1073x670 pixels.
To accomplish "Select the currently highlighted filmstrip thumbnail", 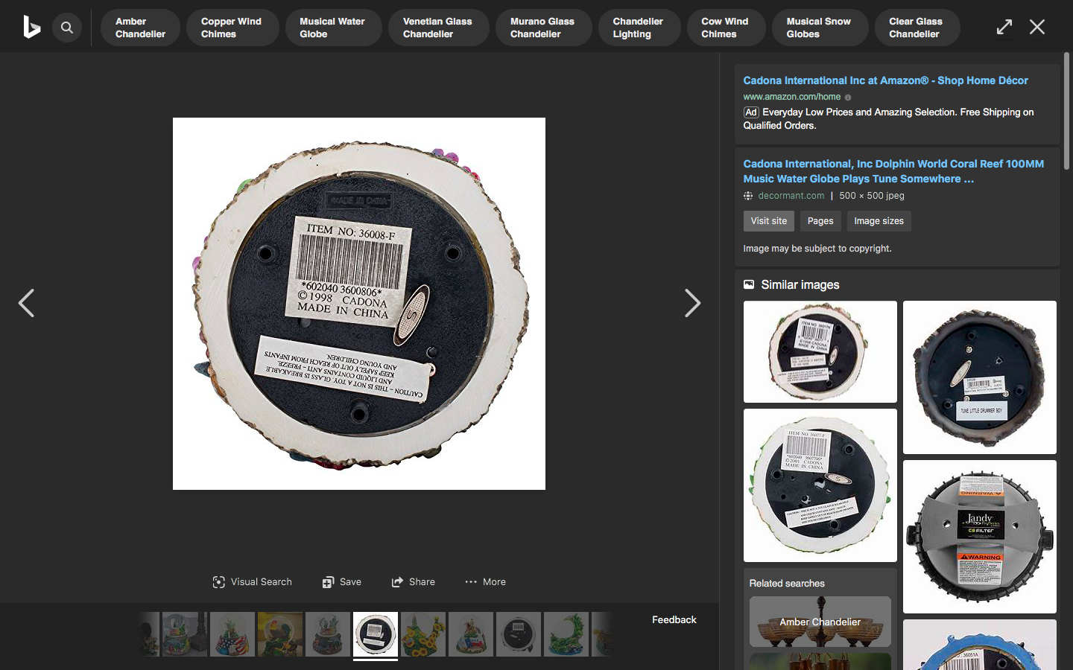I will (376, 634).
